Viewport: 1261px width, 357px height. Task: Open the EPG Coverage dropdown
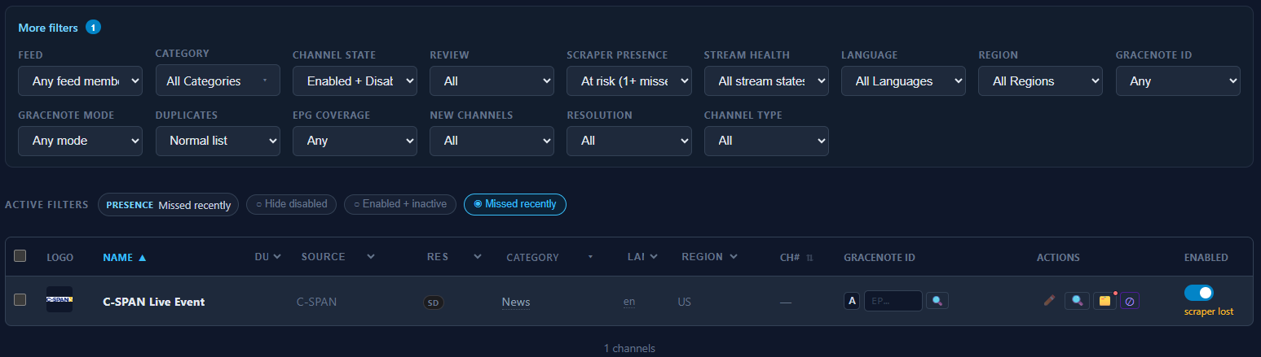[355, 141]
